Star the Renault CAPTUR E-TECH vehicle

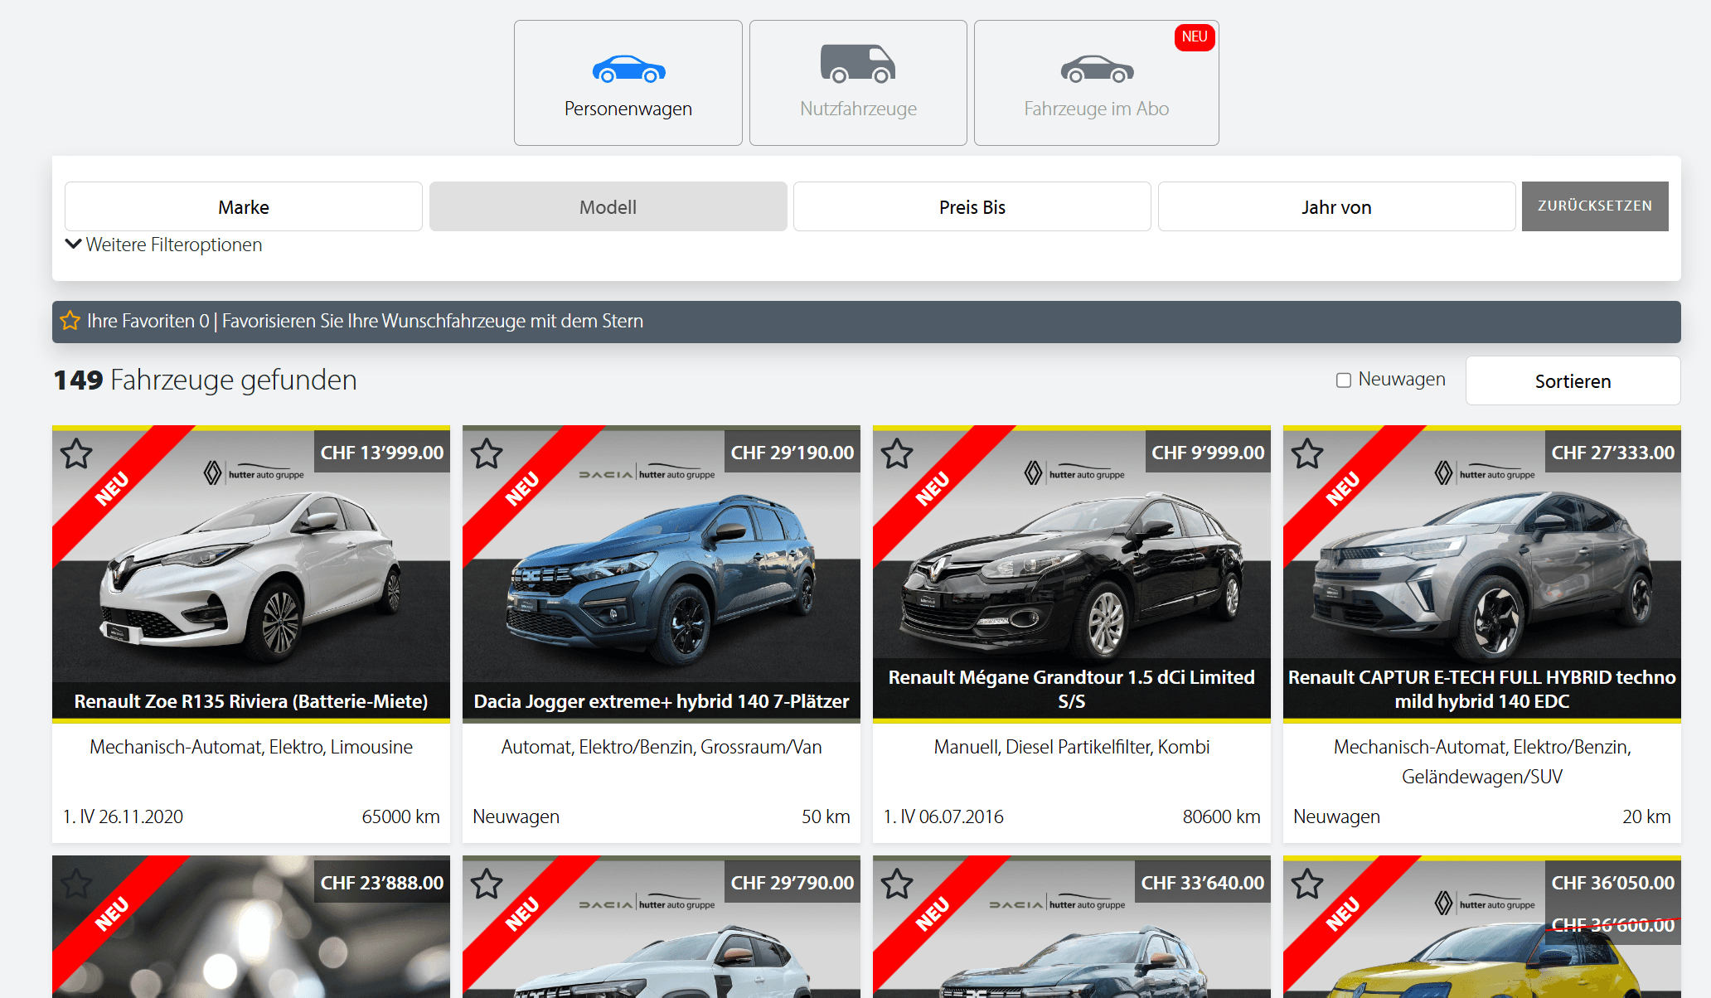1307,454
